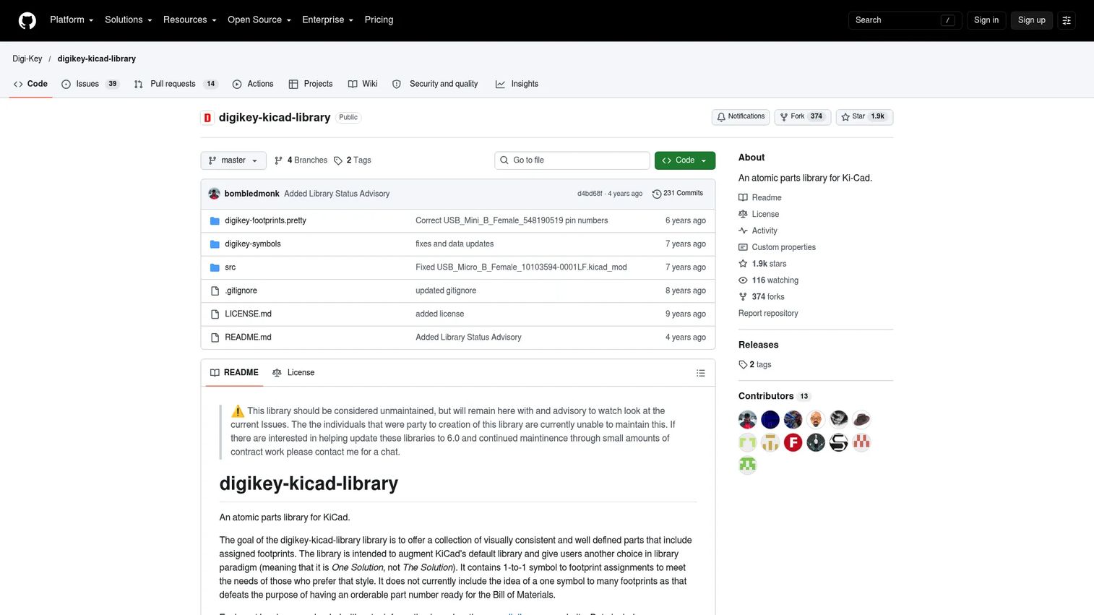Switch to the Issues tab
The height and width of the screenshot is (615, 1094).
point(90,84)
